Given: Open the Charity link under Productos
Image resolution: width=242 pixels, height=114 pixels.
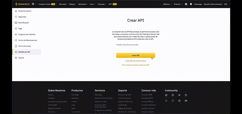Looking at the screenshot, I should pyautogui.click(x=74, y=101).
